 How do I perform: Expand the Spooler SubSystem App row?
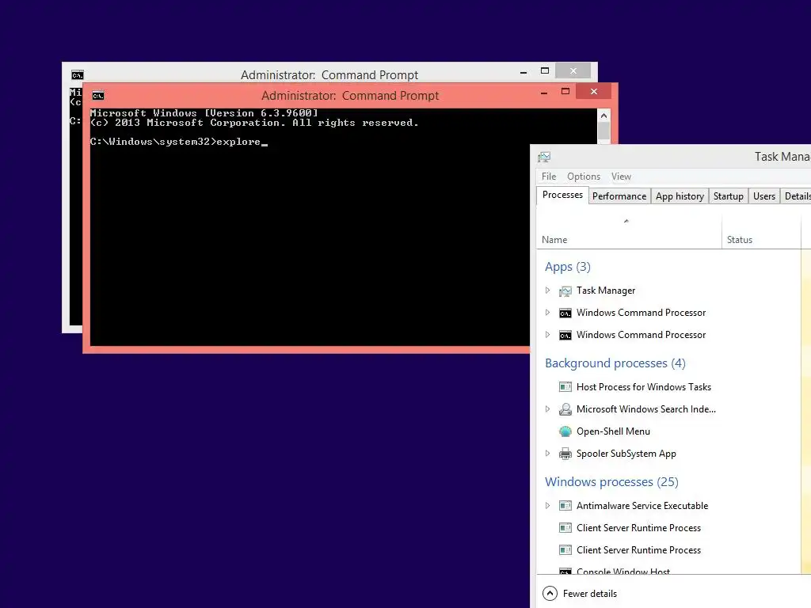548,454
